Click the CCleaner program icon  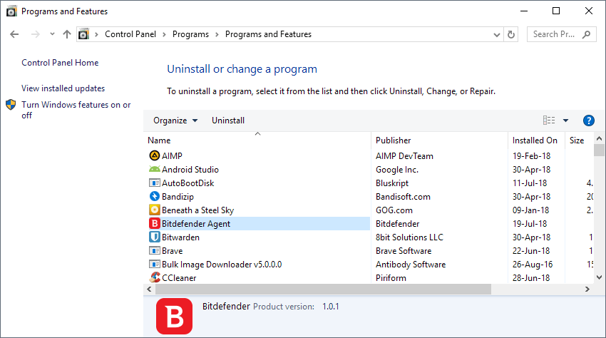[x=155, y=277]
